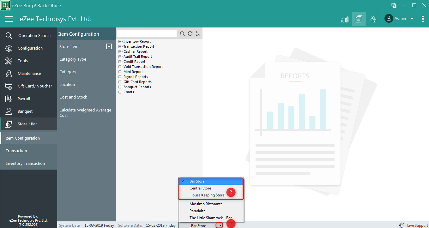The width and height of the screenshot is (429, 228).
Task: Click the Banquet Reports tree label
Action: click(x=137, y=87)
